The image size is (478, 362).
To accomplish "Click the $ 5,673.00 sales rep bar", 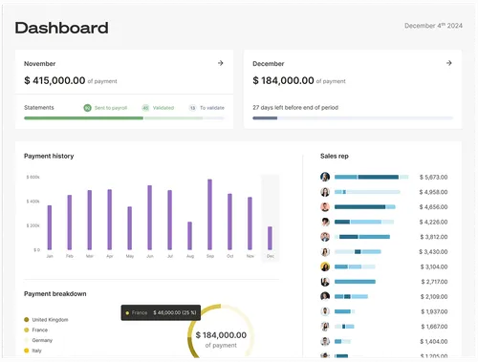I will pyautogui.click(x=371, y=177).
